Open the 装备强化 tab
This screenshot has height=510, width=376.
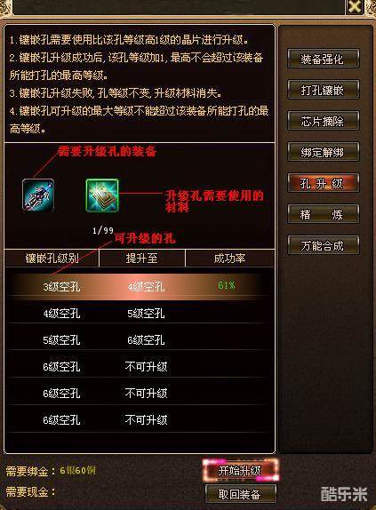click(x=324, y=59)
